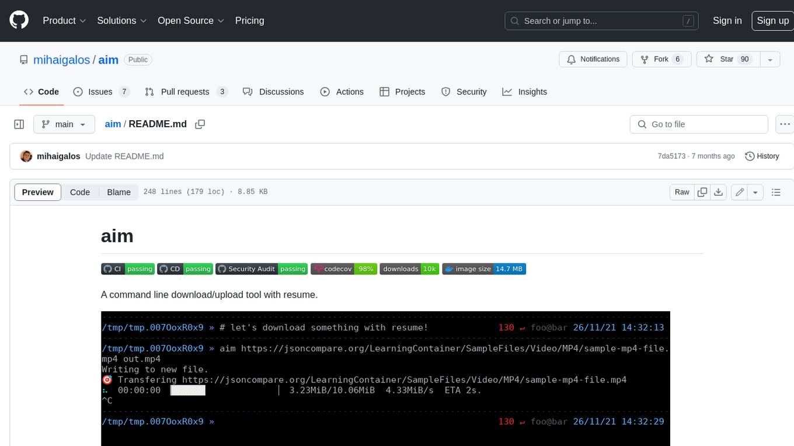Open the Projects tab
The image size is (794, 446).
point(402,92)
